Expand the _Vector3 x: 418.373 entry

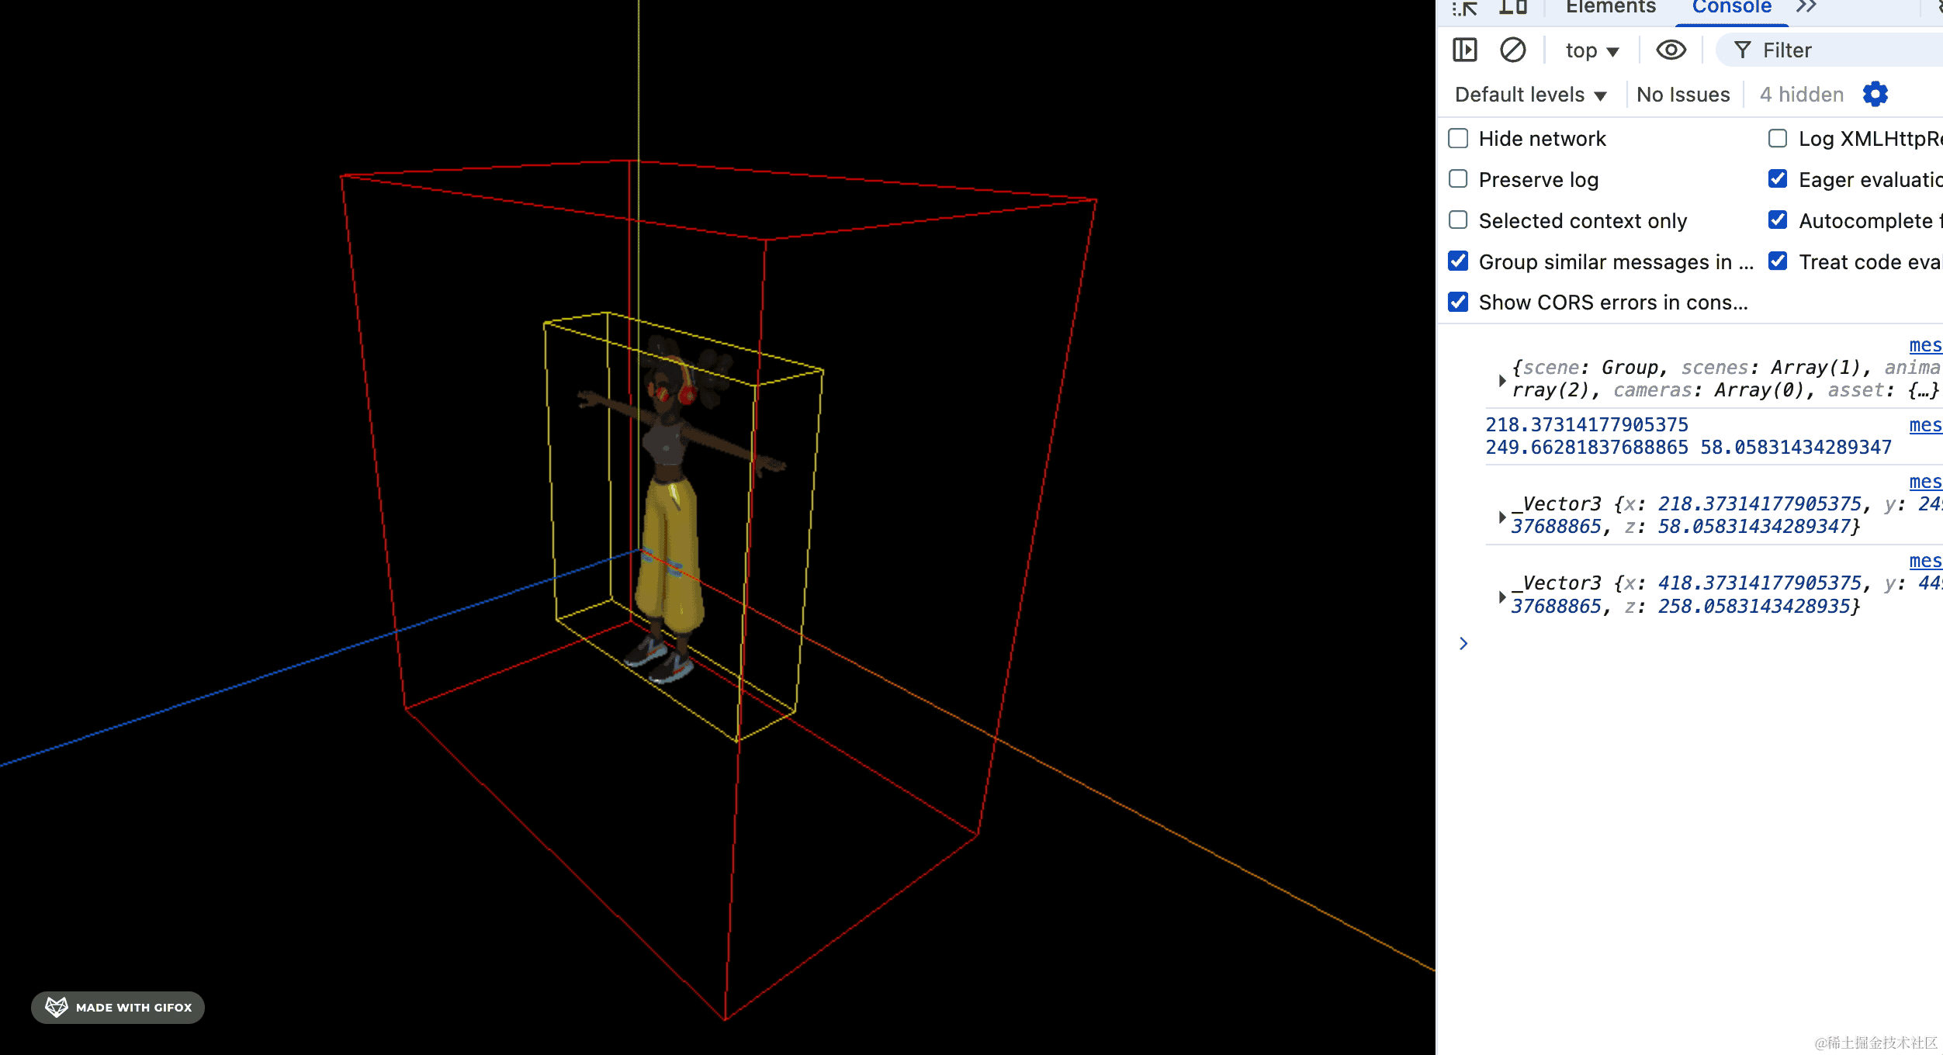pos(1502,597)
